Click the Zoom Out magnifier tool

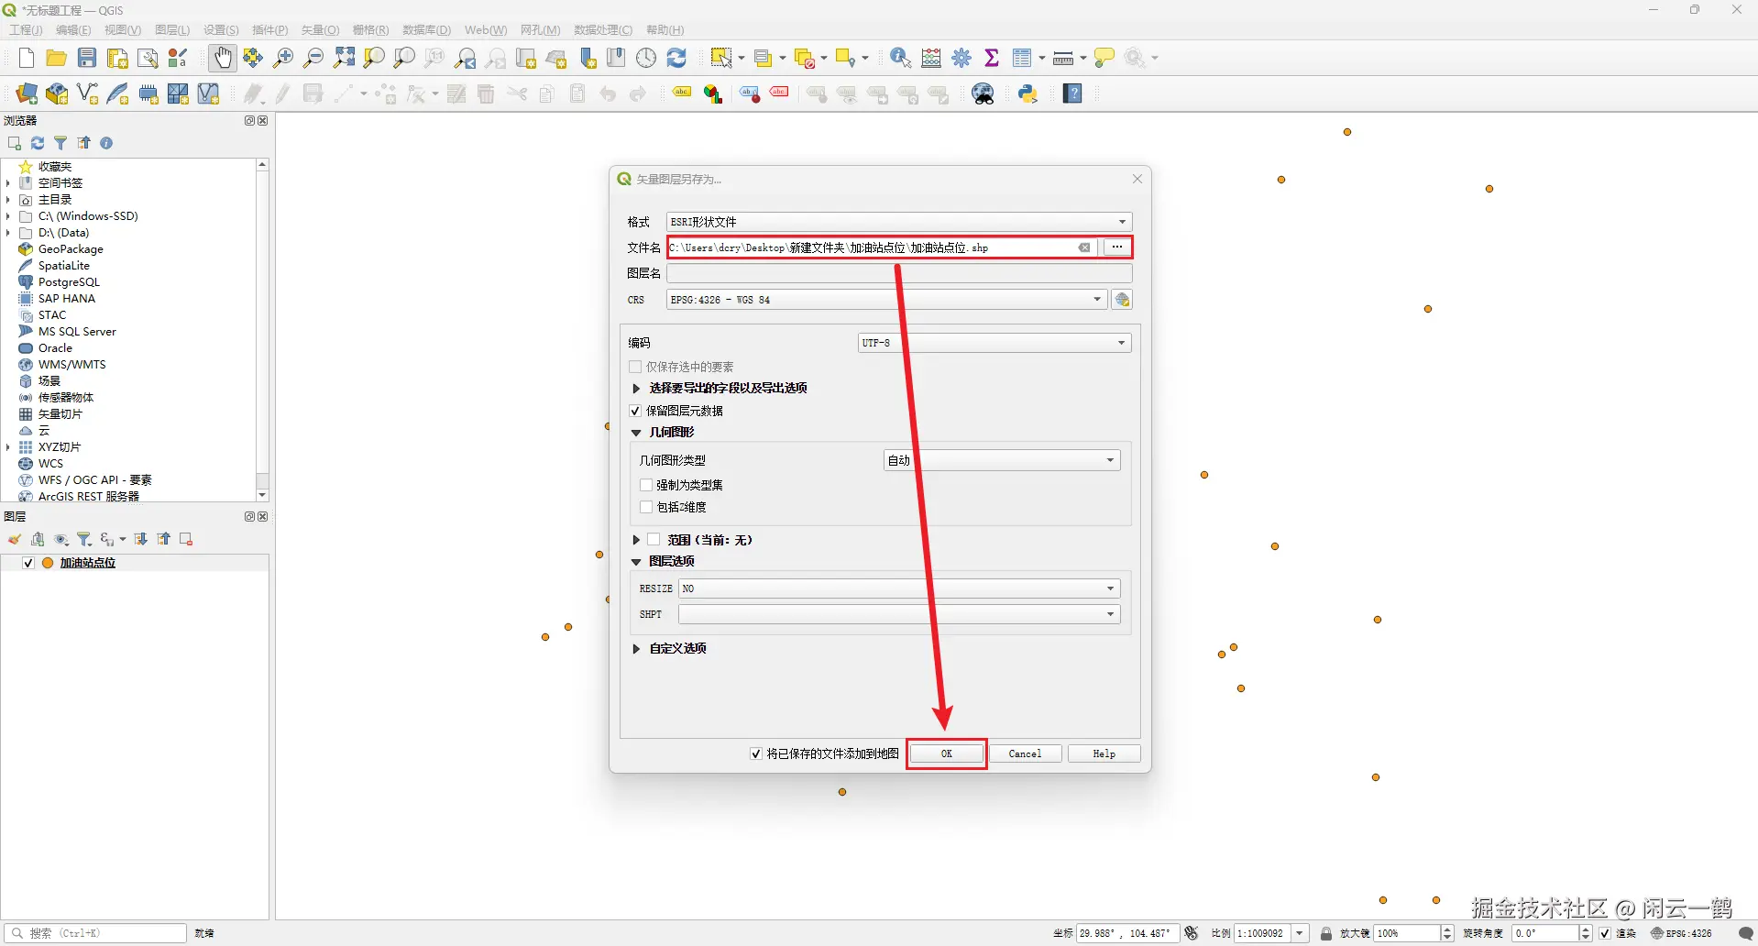point(313,59)
